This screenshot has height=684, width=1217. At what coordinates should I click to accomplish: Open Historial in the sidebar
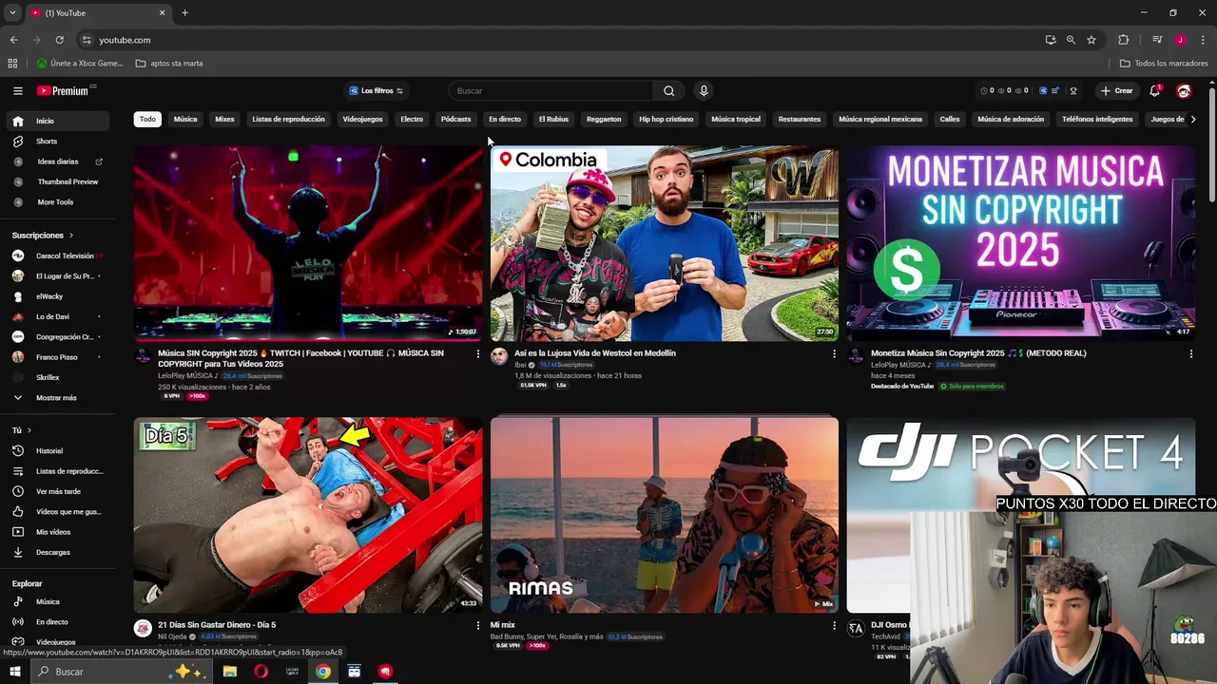coord(59,451)
